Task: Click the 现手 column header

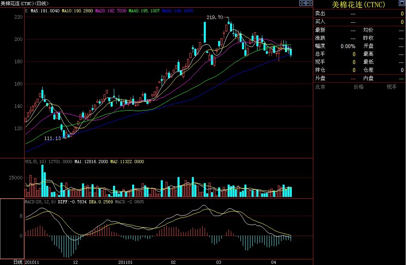Action: coord(392,87)
